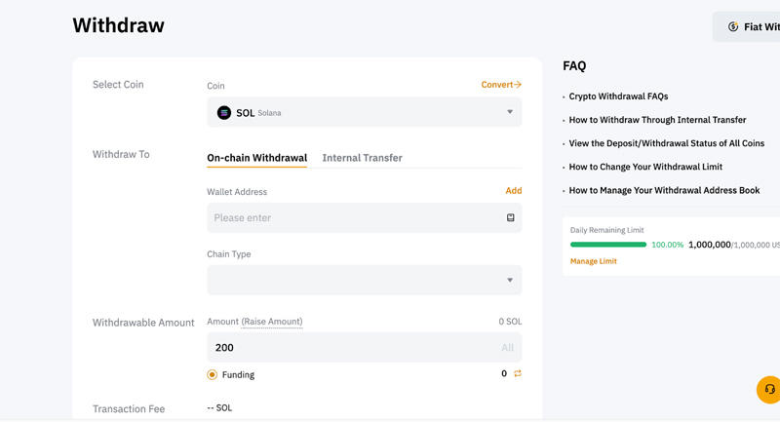Viewport: 780px width, 422px height.
Task: Open How to Withdraw Through Internal Transfer
Action: pos(657,120)
